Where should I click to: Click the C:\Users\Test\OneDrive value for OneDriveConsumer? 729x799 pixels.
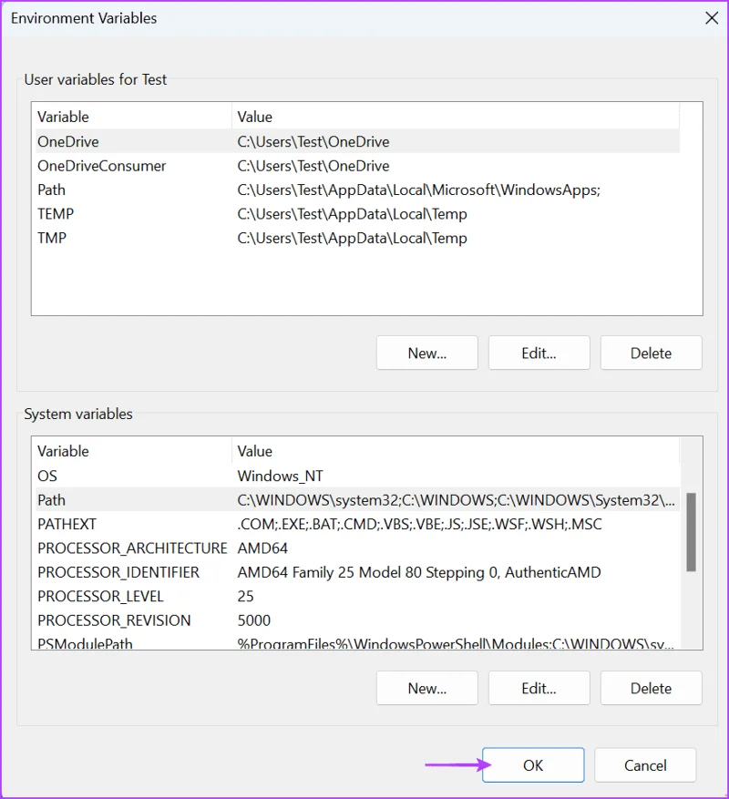point(313,166)
